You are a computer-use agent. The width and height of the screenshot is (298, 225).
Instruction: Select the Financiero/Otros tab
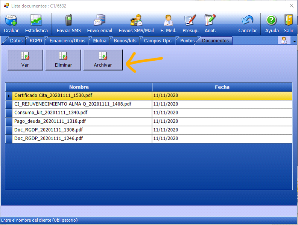point(68,40)
